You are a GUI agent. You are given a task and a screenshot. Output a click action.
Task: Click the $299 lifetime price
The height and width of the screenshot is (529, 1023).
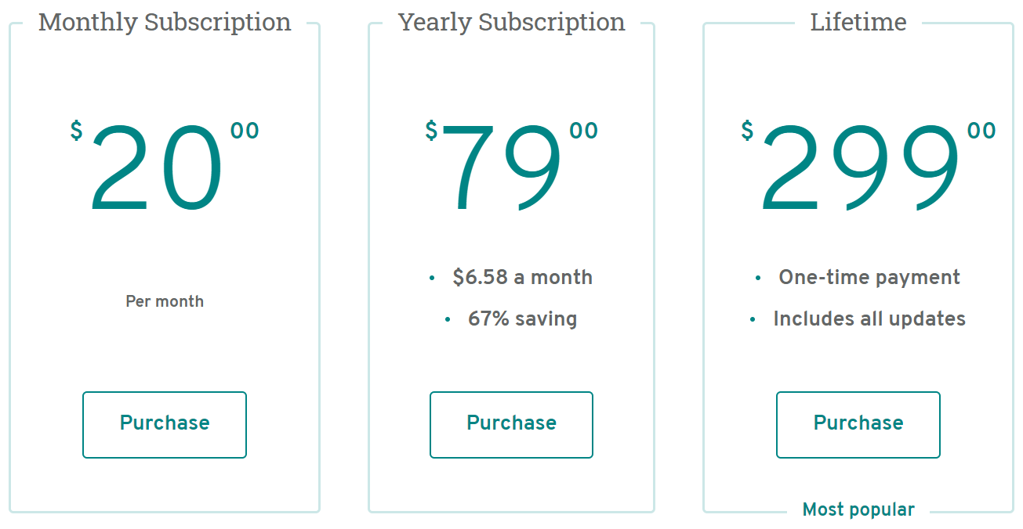(x=869, y=169)
